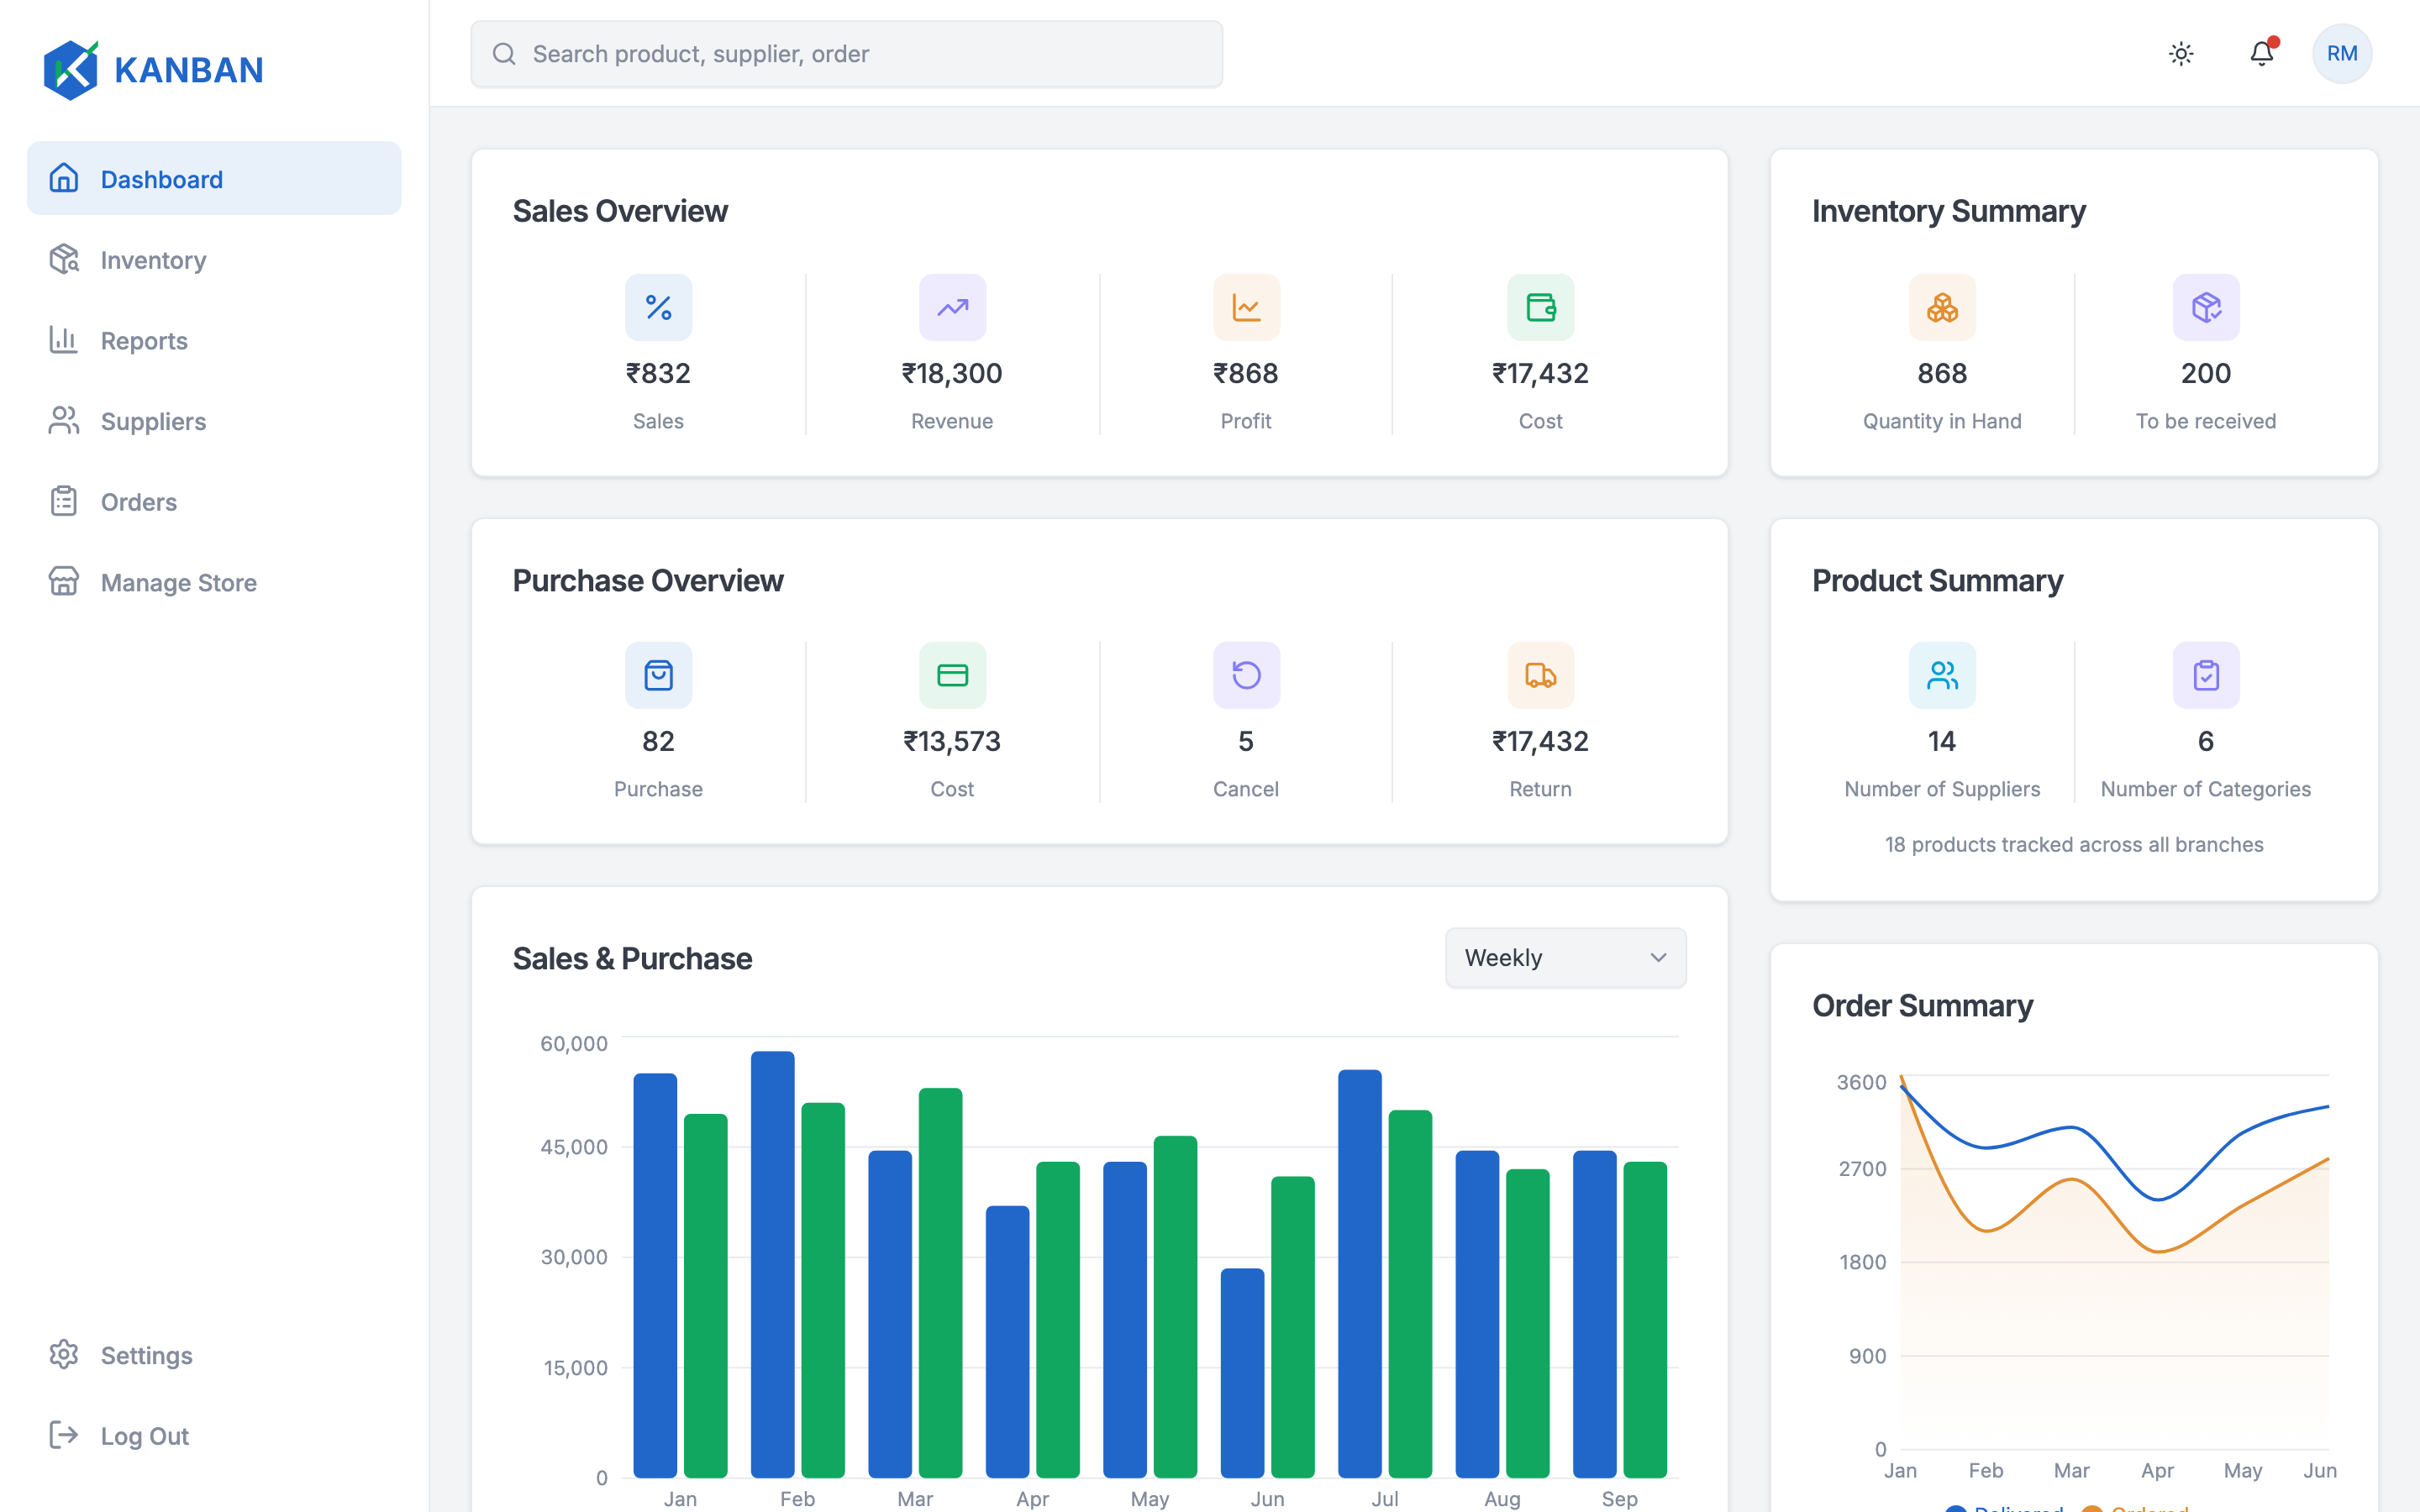Click the ₹868 Profit value
Viewport: 2420px width, 1512px height.
click(x=1246, y=373)
